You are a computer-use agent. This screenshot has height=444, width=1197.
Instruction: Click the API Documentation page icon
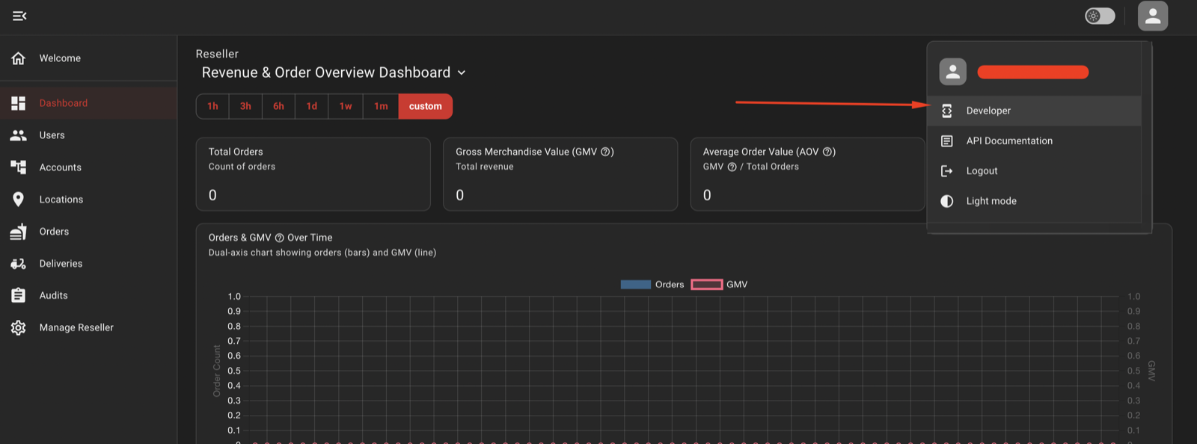(947, 141)
